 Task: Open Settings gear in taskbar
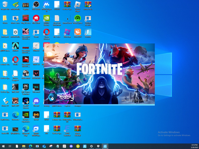click(x=92, y=146)
